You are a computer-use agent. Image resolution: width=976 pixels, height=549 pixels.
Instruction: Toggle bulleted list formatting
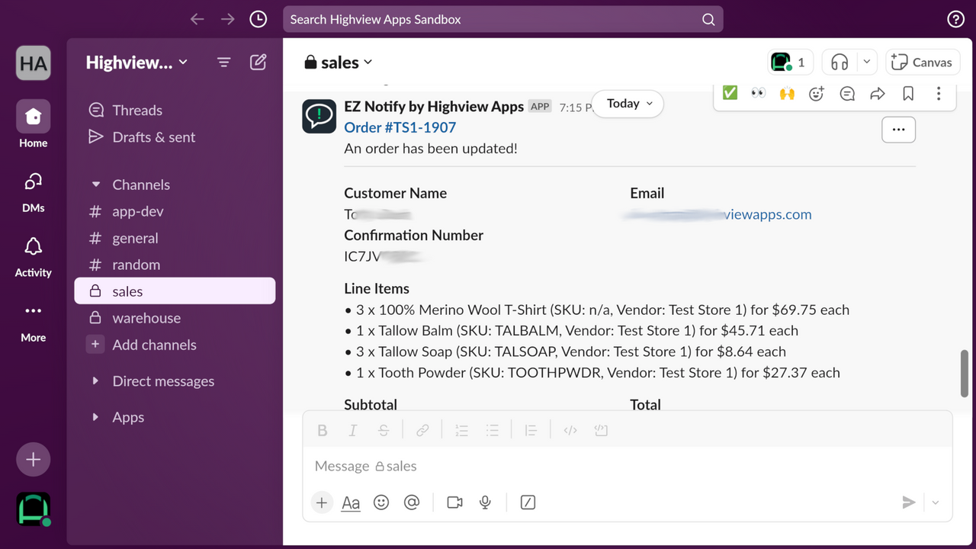tap(493, 431)
